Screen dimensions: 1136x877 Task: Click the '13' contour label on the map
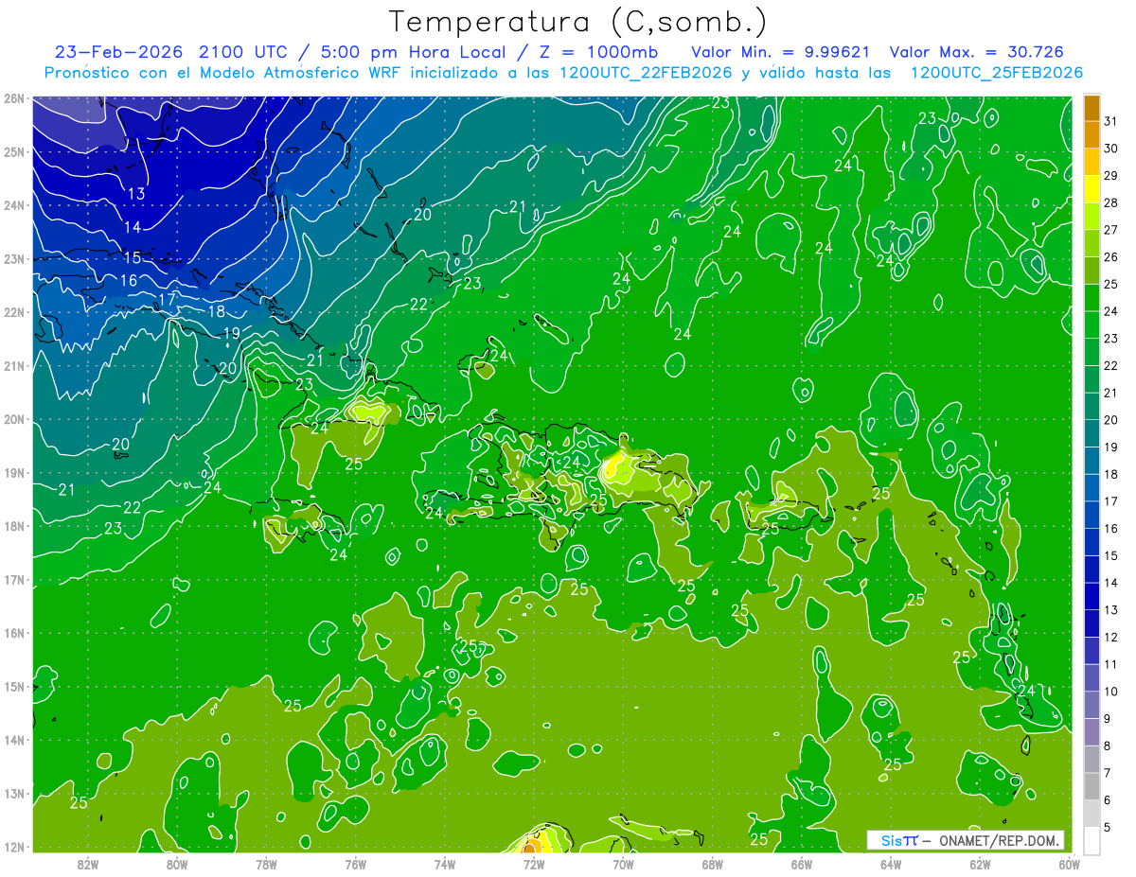136,194
